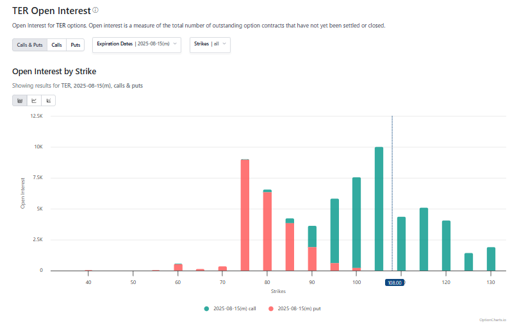Click the red put legend marker
The image size is (519, 325).
270,308
